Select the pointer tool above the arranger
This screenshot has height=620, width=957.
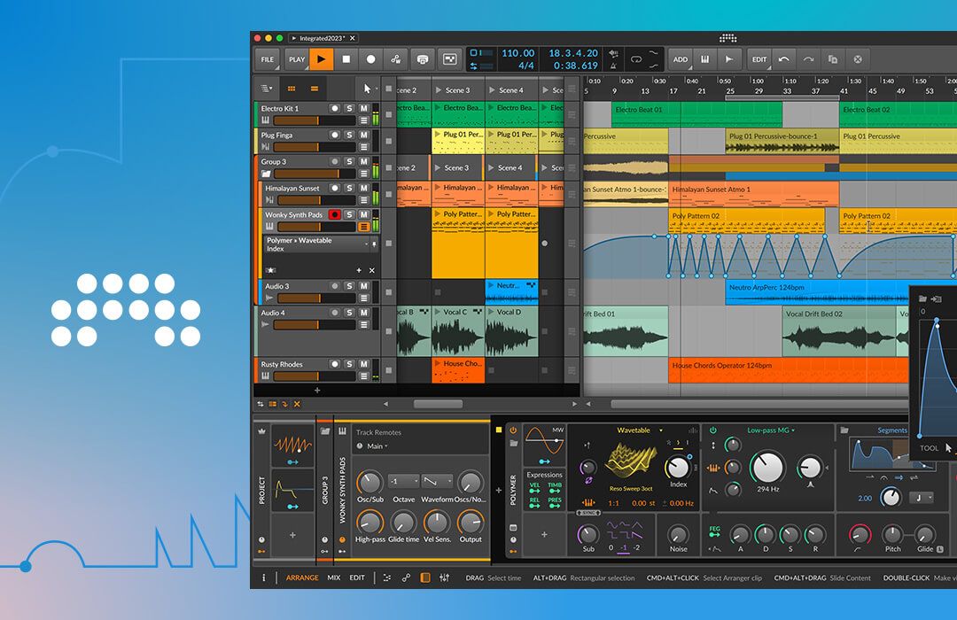tap(366, 89)
